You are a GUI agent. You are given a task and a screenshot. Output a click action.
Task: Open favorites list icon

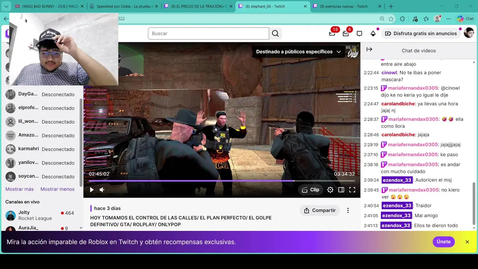coord(426,19)
